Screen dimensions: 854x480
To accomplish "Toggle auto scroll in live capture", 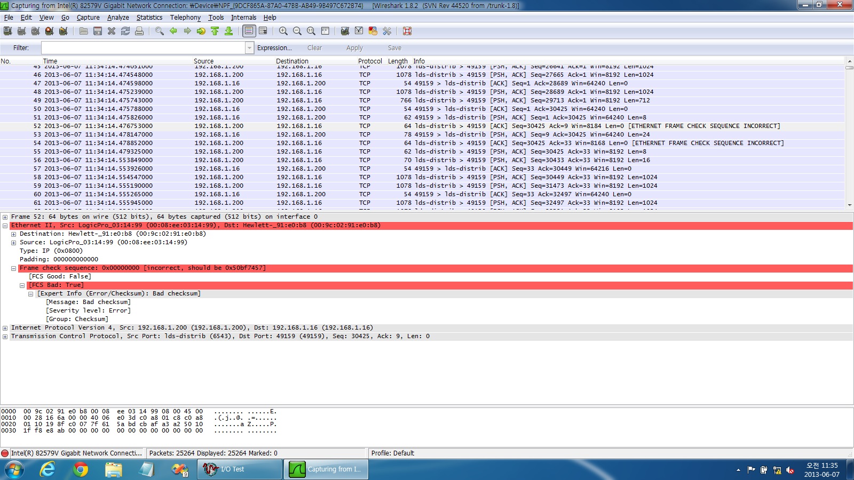I will pyautogui.click(x=263, y=31).
